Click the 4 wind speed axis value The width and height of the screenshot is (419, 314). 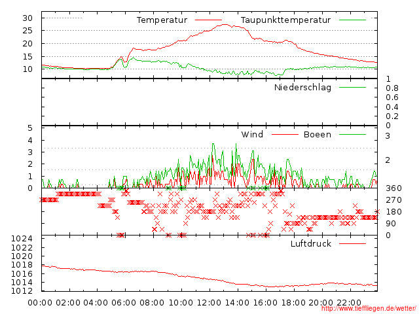pyautogui.click(x=30, y=141)
